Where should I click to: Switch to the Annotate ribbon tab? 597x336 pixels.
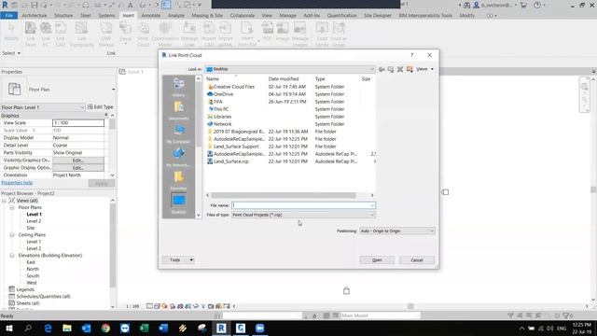(x=151, y=16)
